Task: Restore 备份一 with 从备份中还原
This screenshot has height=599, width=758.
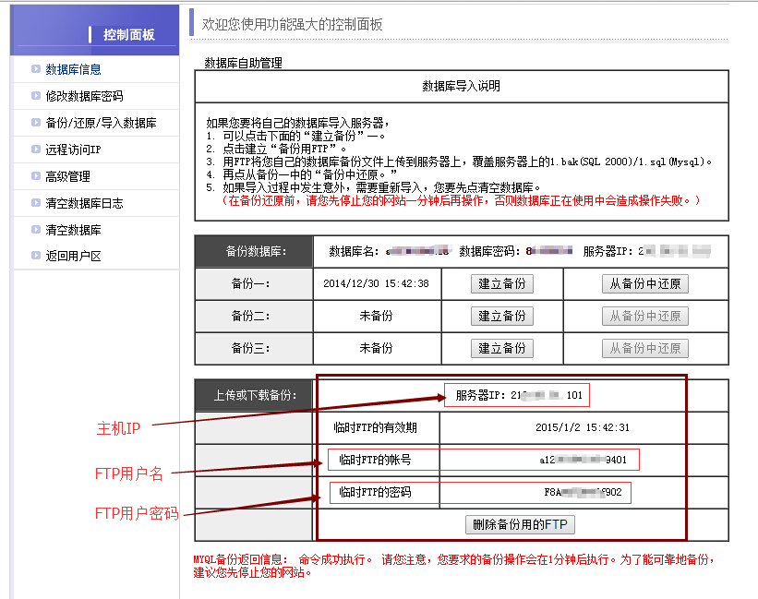Action: [644, 283]
